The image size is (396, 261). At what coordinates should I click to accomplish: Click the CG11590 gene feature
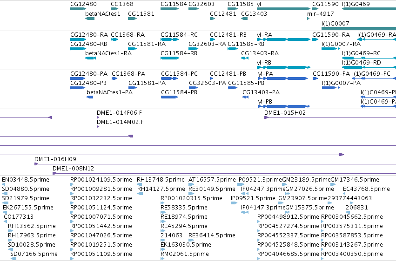315,9
